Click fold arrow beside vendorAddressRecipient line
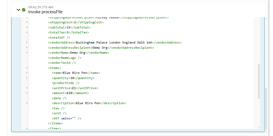Screen dimensions: 273x136 tap(27, 48)
